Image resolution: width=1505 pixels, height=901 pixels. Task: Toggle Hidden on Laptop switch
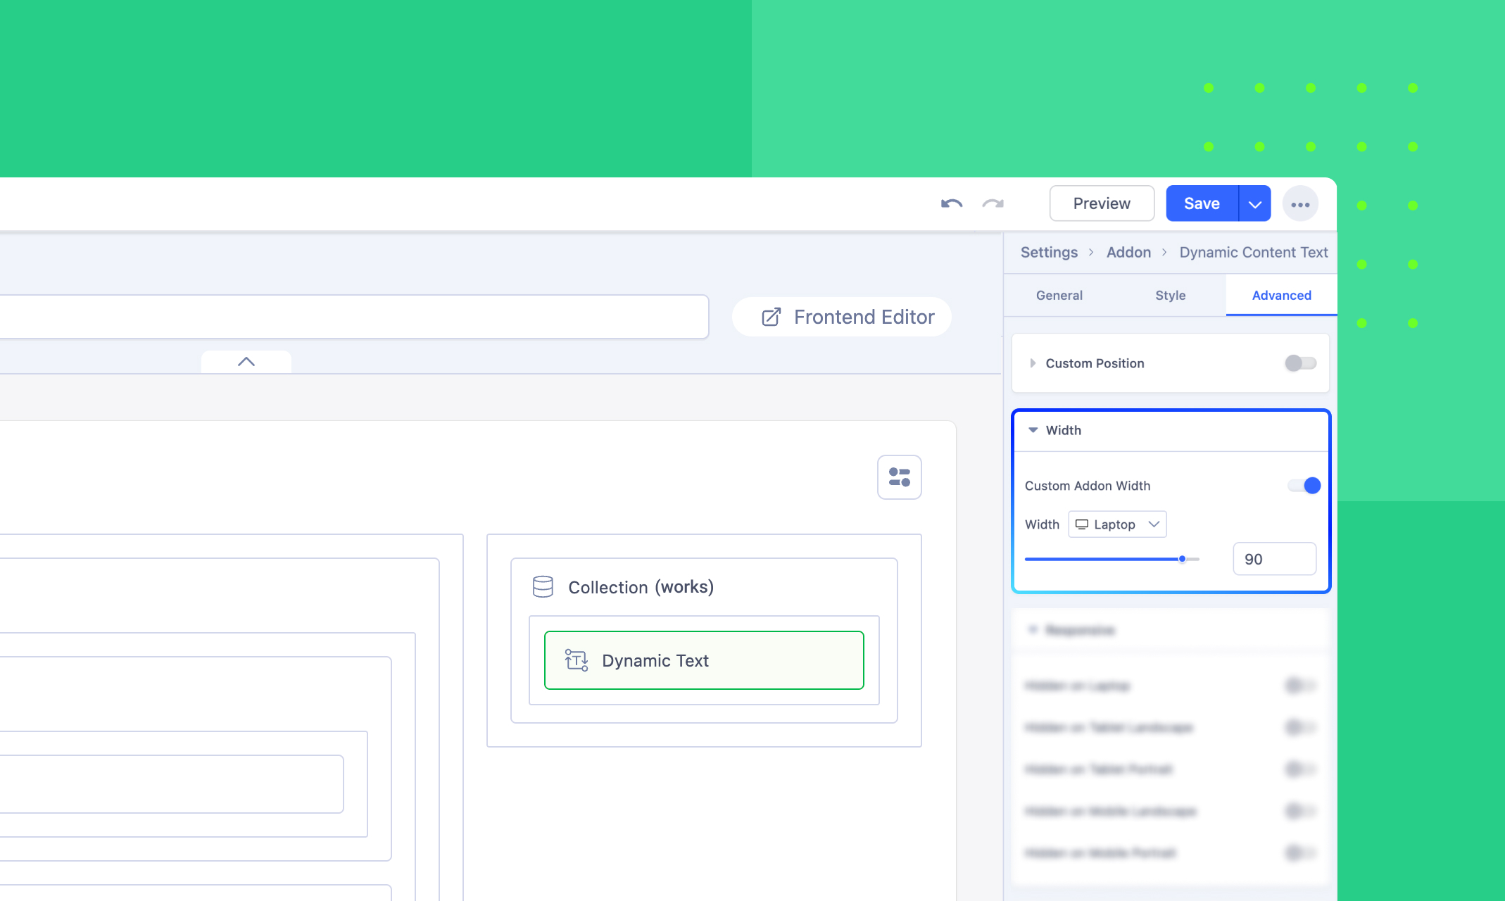coord(1299,686)
